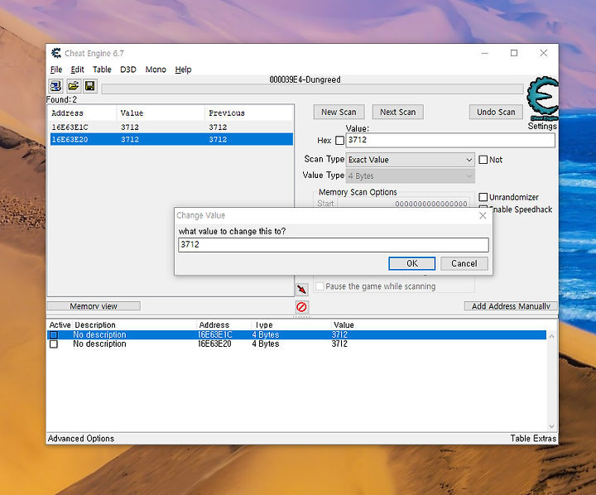The width and height of the screenshot is (596, 495).
Task: Open the Scan Type dropdown
Action: pos(411,160)
